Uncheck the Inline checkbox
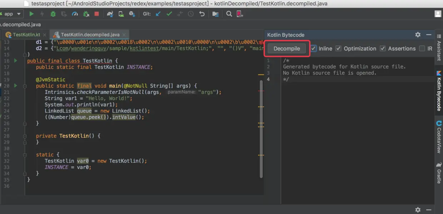The width and height of the screenshot is (443, 214). [x=313, y=48]
